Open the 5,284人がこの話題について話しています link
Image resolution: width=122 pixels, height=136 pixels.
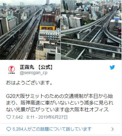(52, 129)
